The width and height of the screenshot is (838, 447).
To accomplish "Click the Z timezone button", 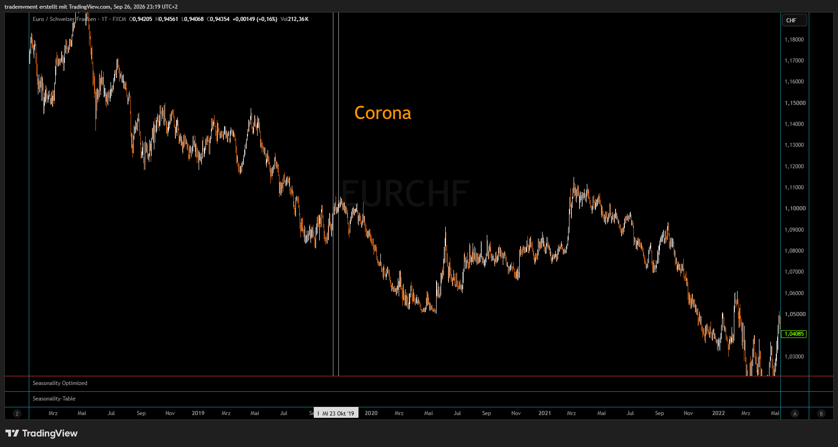I will tap(17, 414).
